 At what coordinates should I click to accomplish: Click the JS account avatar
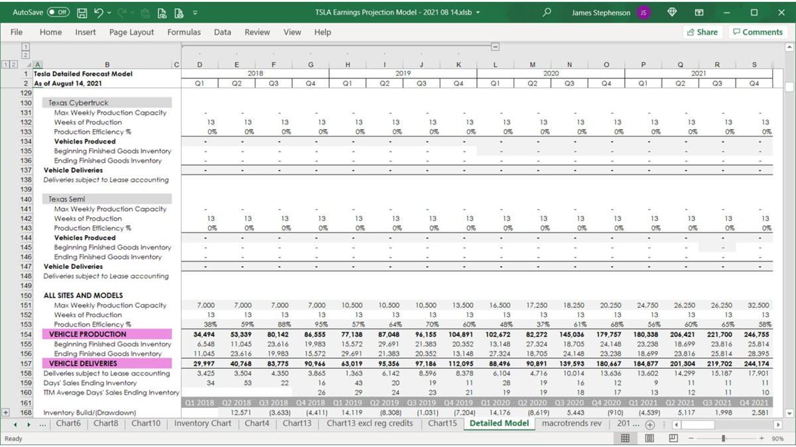[x=643, y=13]
